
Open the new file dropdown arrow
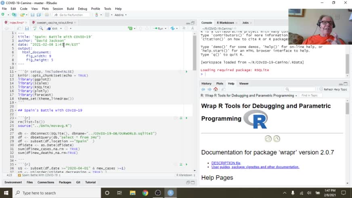(x=8, y=15)
